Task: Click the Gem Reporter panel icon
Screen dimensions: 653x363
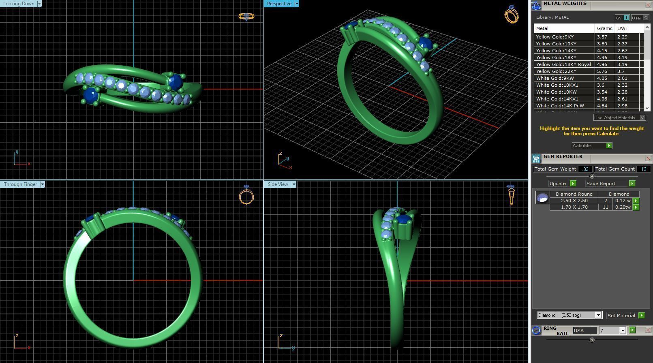Action: (x=536, y=158)
